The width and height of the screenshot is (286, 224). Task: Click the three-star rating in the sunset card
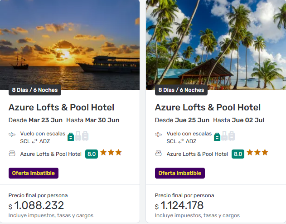(111, 153)
